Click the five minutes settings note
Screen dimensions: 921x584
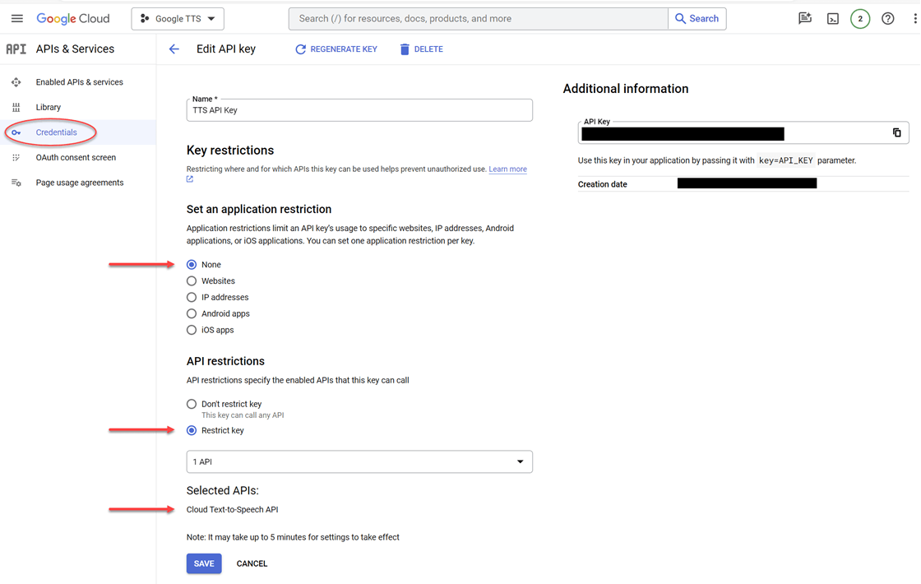coord(293,538)
